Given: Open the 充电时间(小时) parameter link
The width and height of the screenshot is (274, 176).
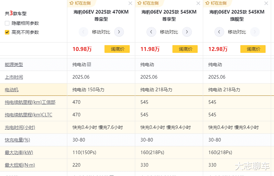Looking at the screenshot, I should pos(20,127).
